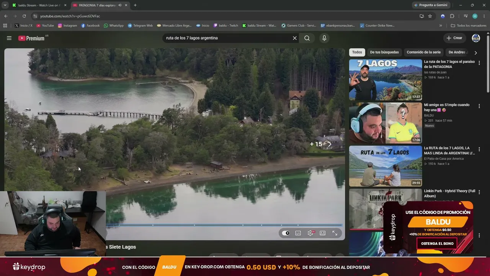Go to the YouTube Premium home logo
Image resolution: width=490 pixels, height=276 pixels.
coord(31,38)
